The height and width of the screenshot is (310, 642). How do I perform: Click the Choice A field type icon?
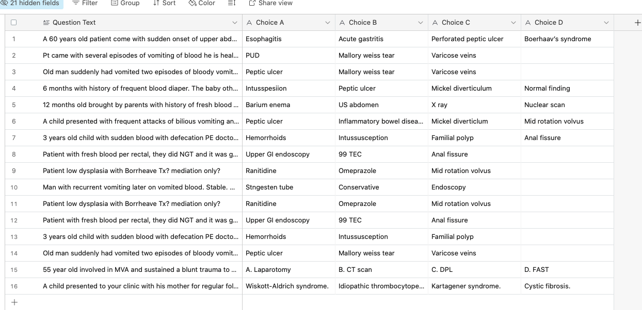pos(250,23)
